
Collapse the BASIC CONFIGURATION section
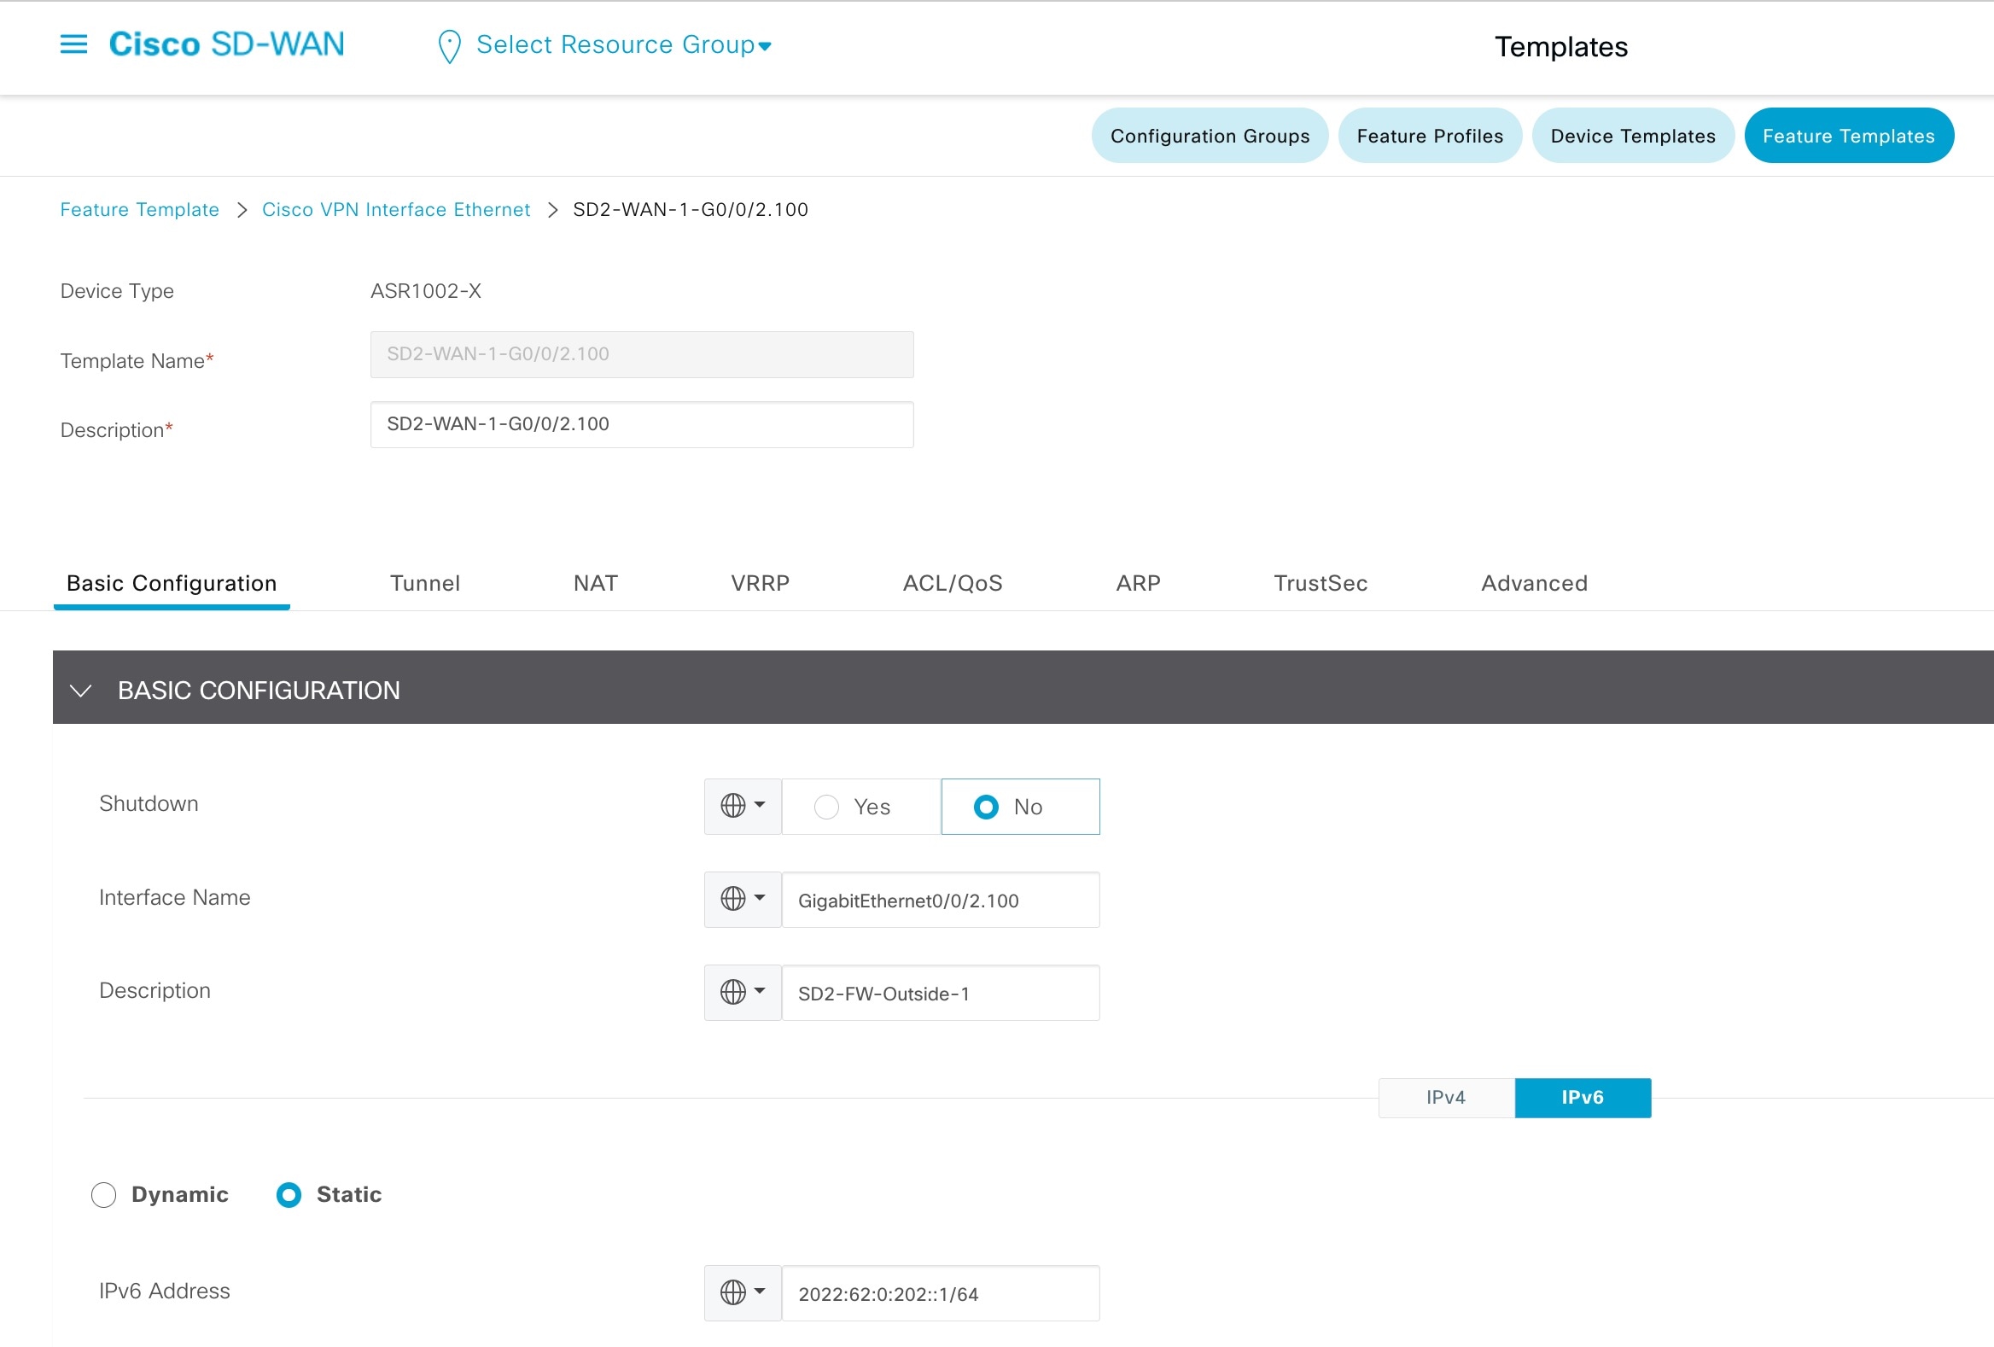(80, 691)
